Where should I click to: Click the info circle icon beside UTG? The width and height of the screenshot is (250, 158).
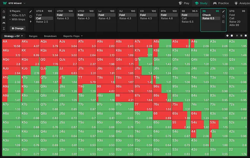click(30, 16)
